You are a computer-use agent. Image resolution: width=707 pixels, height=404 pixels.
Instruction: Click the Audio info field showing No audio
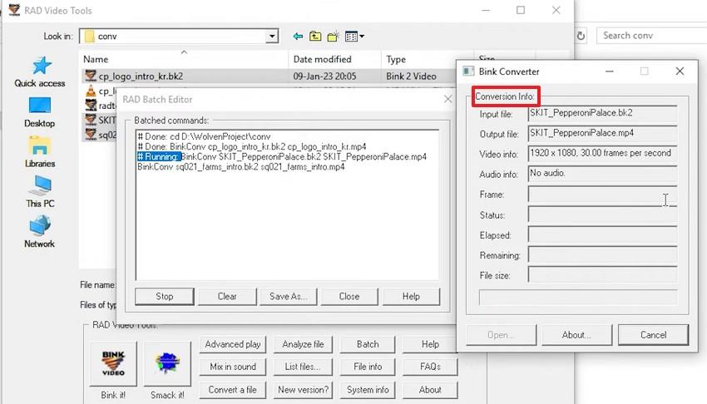click(602, 174)
